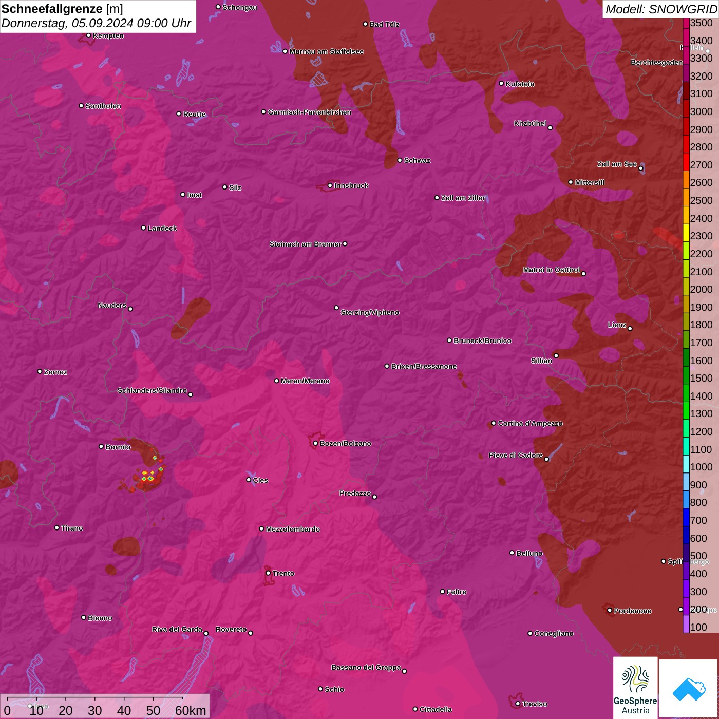Click the Trento city marker dot

tap(268, 573)
